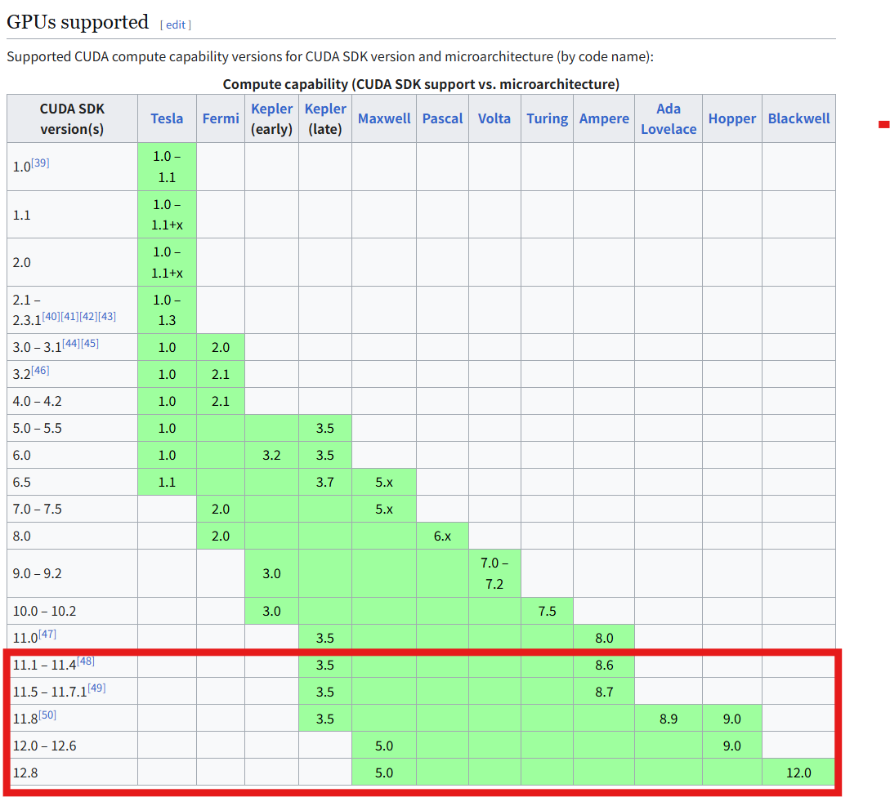This screenshot has height=797, width=890.
Task: Click citation [44] in the 3.0 – 3.1 row
Action: (x=71, y=343)
